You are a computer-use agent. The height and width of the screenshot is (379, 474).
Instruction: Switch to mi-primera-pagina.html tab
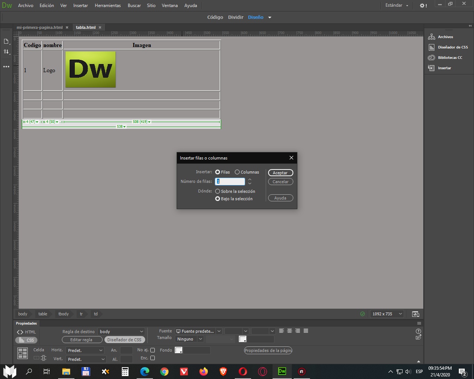point(40,27)
